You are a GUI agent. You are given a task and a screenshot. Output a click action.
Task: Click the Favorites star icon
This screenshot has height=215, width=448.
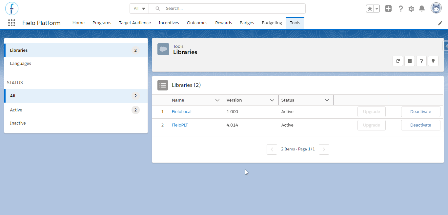(x=370, y=9)
